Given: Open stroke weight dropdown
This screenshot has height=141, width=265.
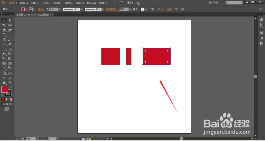Looking at the screenshot, I should (59, 9).
